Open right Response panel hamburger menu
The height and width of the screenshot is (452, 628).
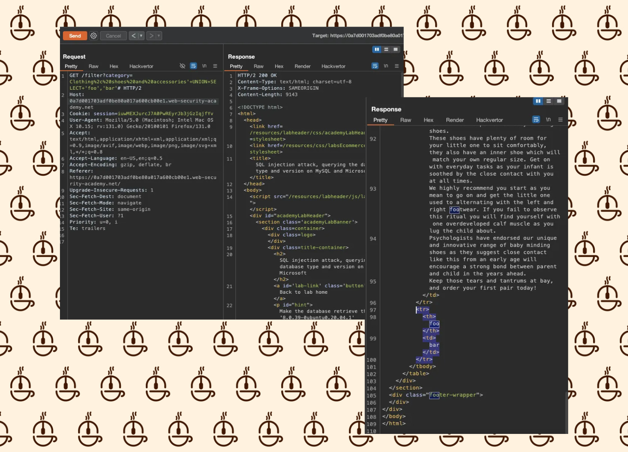click(561, 119)
